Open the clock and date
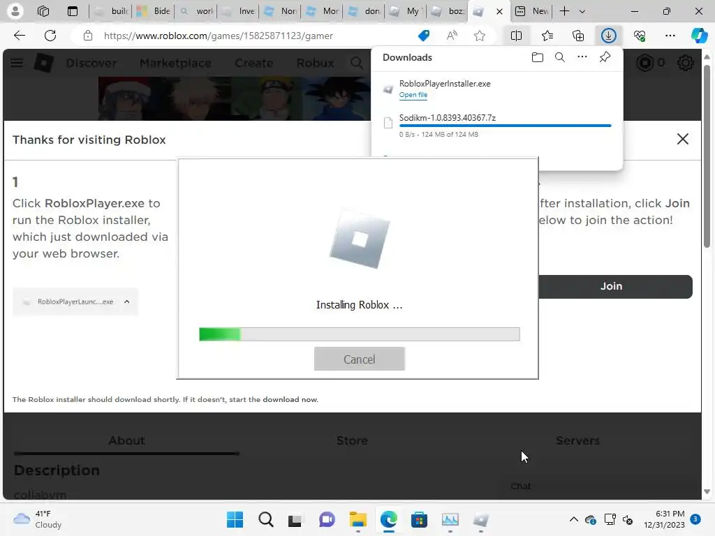715x536 pixels. (664, 519)
